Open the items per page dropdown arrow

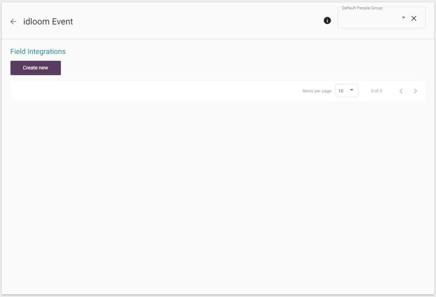click(352, 90)
